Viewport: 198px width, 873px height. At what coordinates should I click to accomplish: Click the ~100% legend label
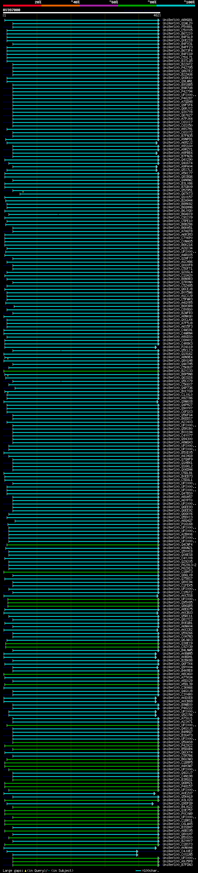(x=190, y=2)
